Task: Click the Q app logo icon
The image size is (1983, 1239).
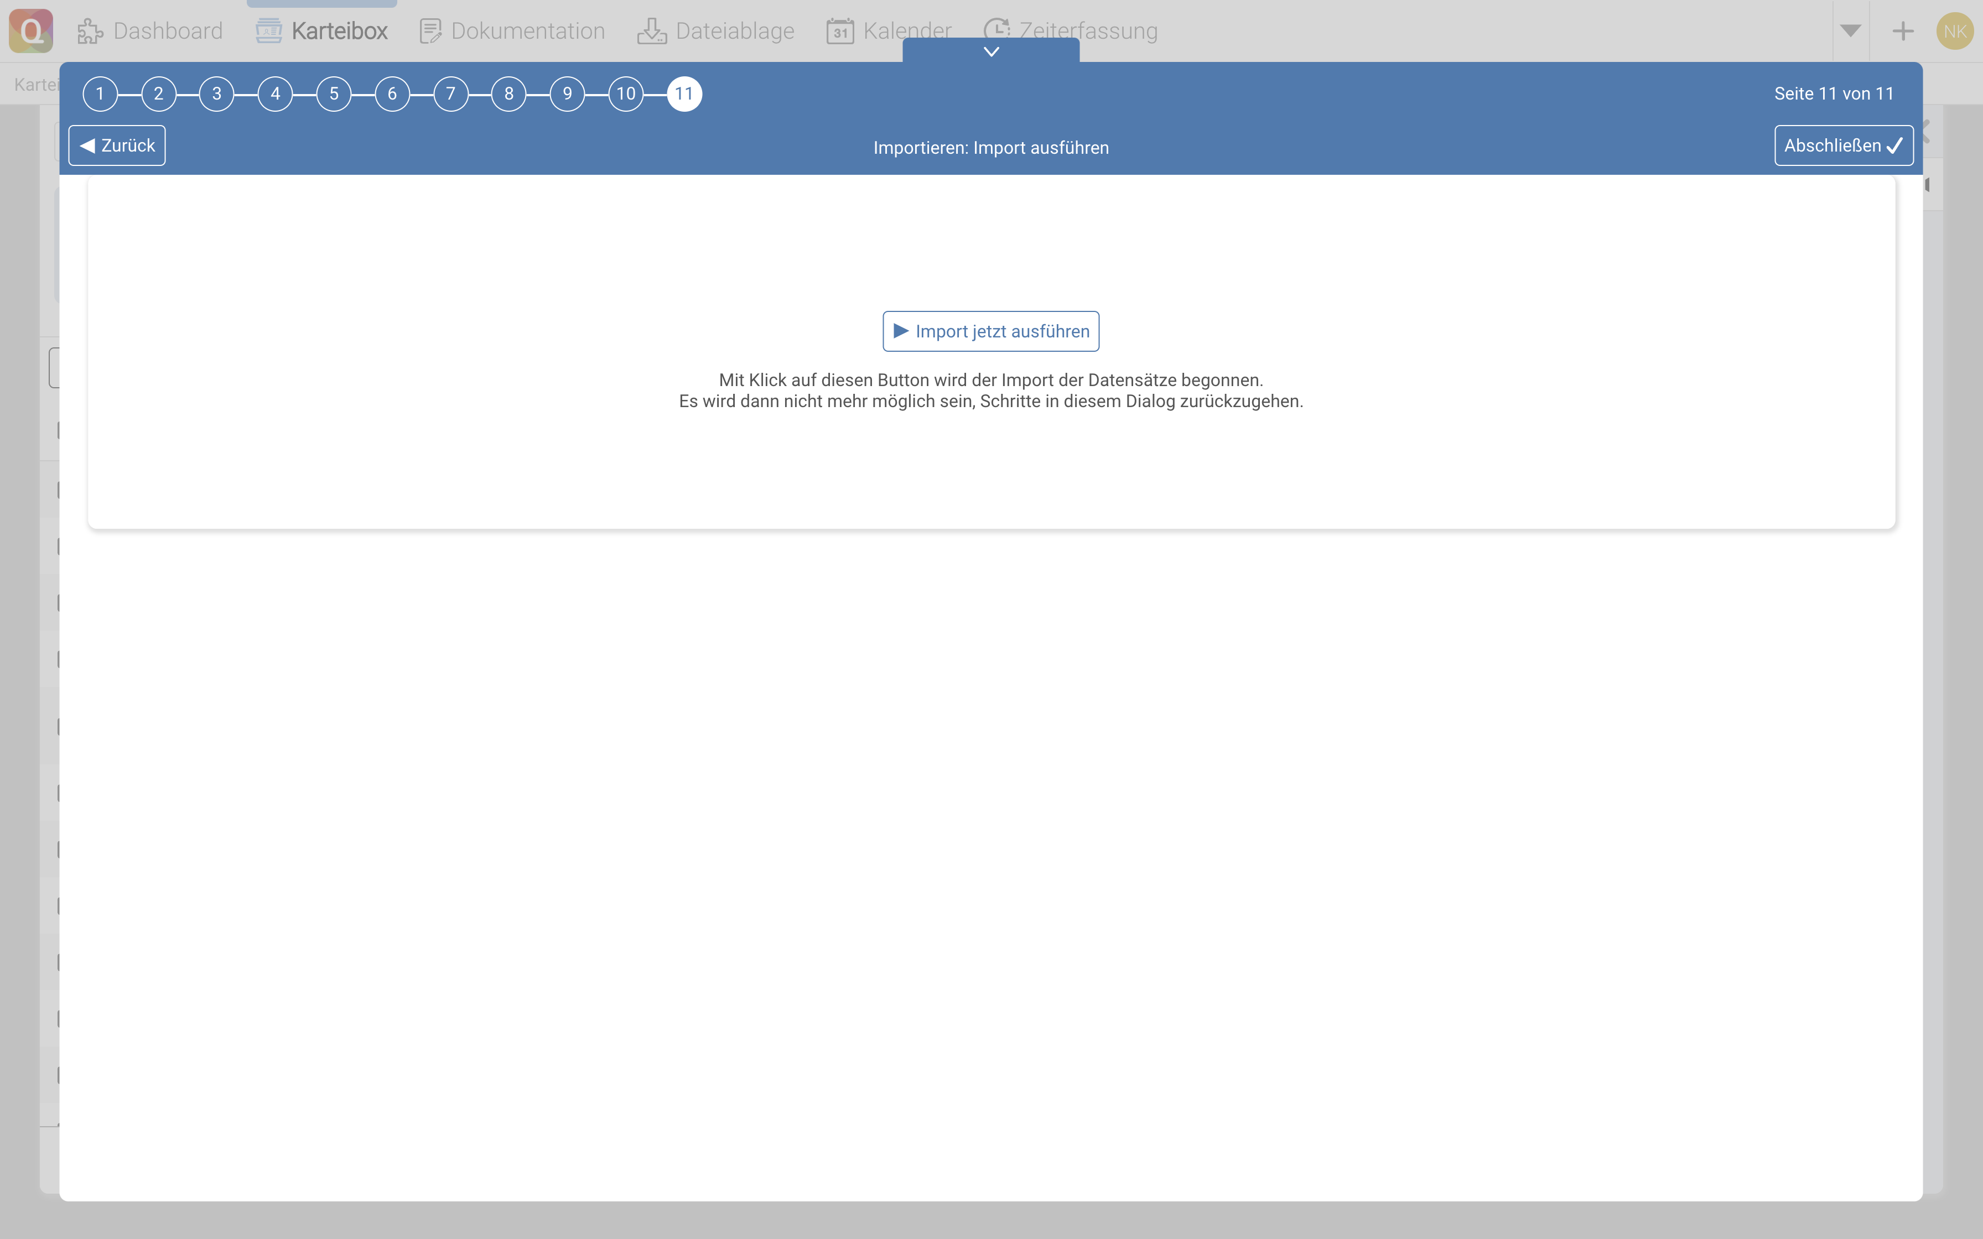Action: (31, 31)
